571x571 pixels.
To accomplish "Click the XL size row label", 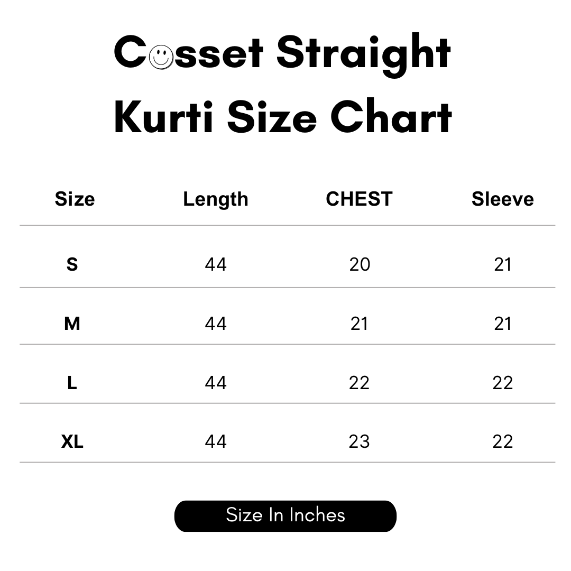I will 72,441.
